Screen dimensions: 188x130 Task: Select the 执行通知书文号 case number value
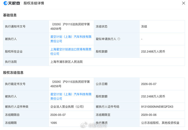pyautogui.click(x=70, y=26)
